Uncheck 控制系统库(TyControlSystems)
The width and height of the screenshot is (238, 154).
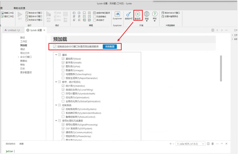coord(63,109)
